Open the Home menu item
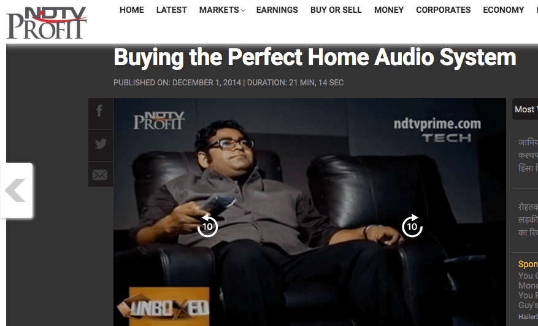Viewport: 538px width, 326px height. tap(132, 10)
